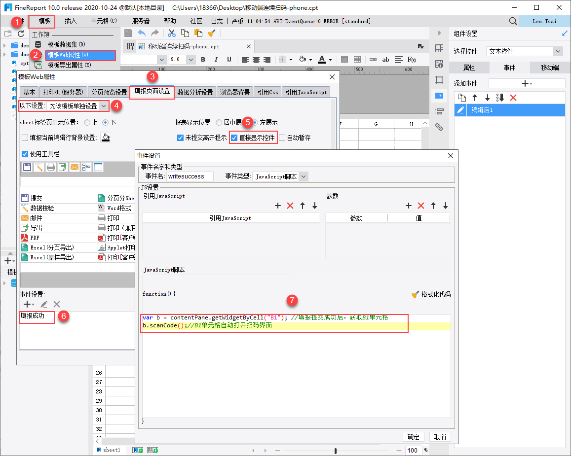
Task: Toggle Underline formatting
Action: 229,59
